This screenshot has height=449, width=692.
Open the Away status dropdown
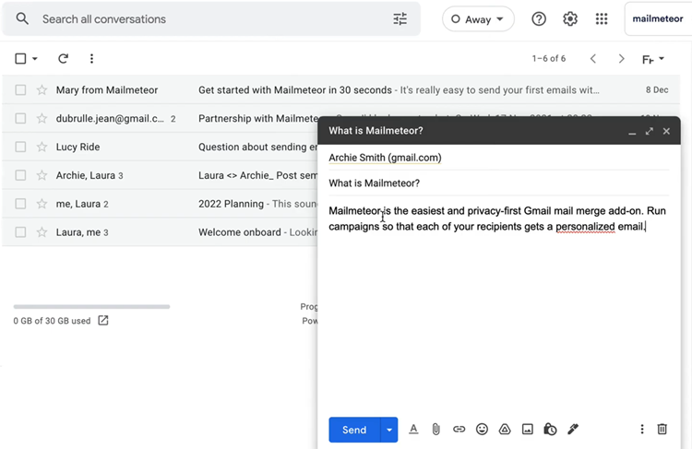click(x=478, y=19)
